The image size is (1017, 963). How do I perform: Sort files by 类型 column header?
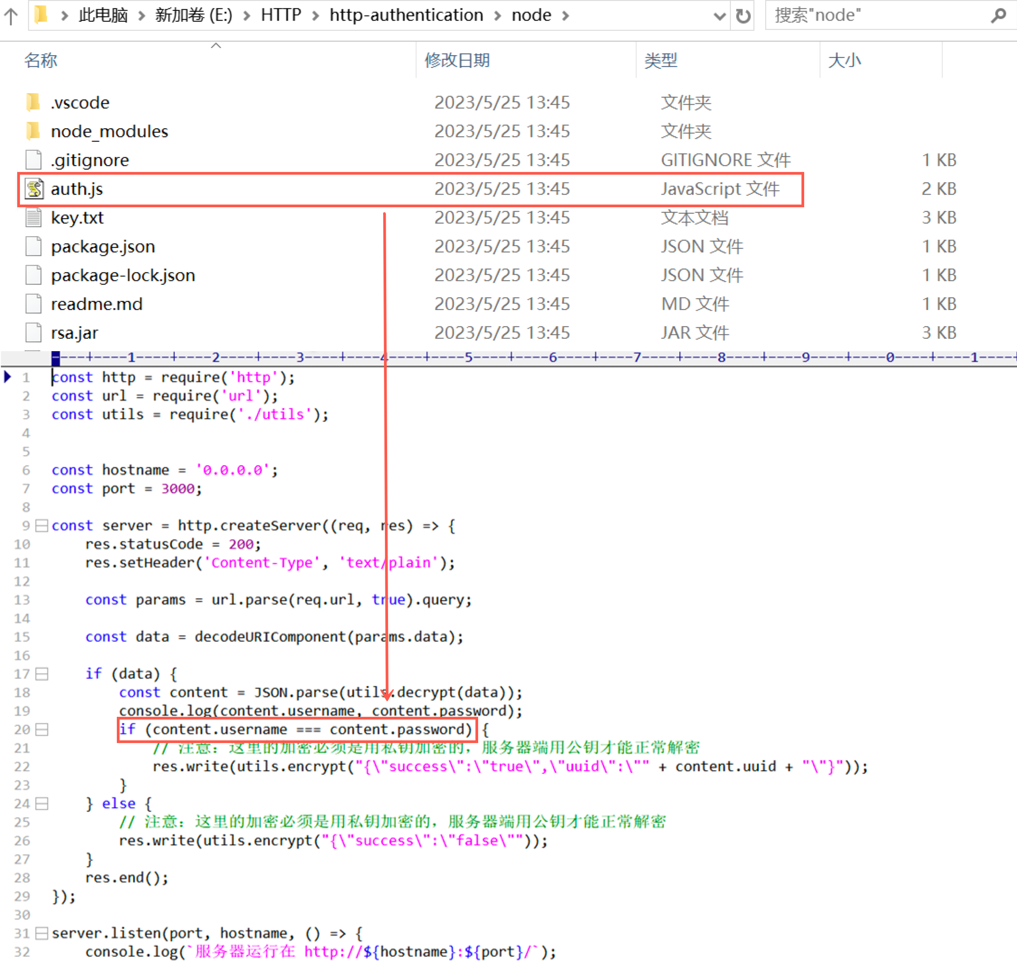pyautogui.click(x=661, y=61)
